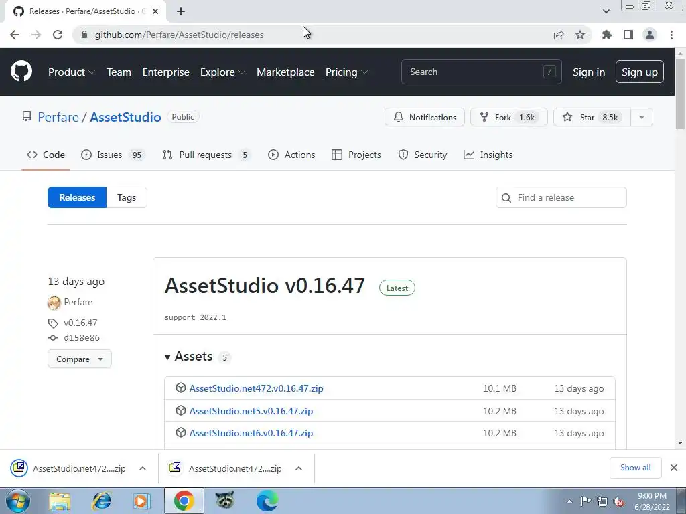Screen dimensions: 686x514
Task: Bookmark this page with the star
Action: click(x=580, y=35)
